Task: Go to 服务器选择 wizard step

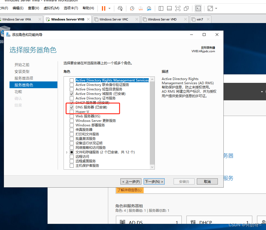Action: coord(24,78)
